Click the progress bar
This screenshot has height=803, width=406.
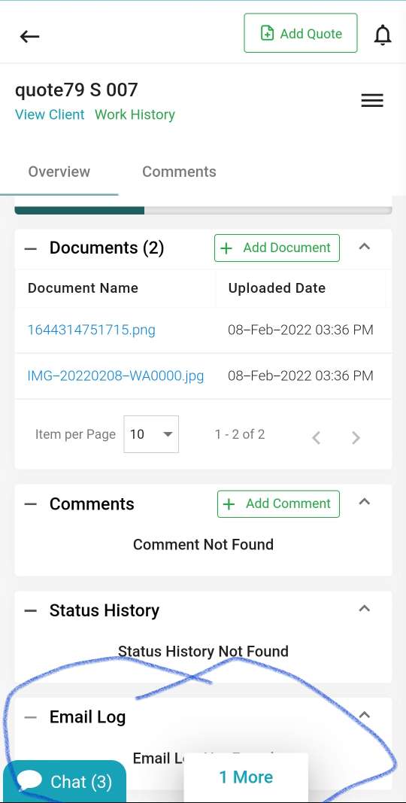point(203,210)
